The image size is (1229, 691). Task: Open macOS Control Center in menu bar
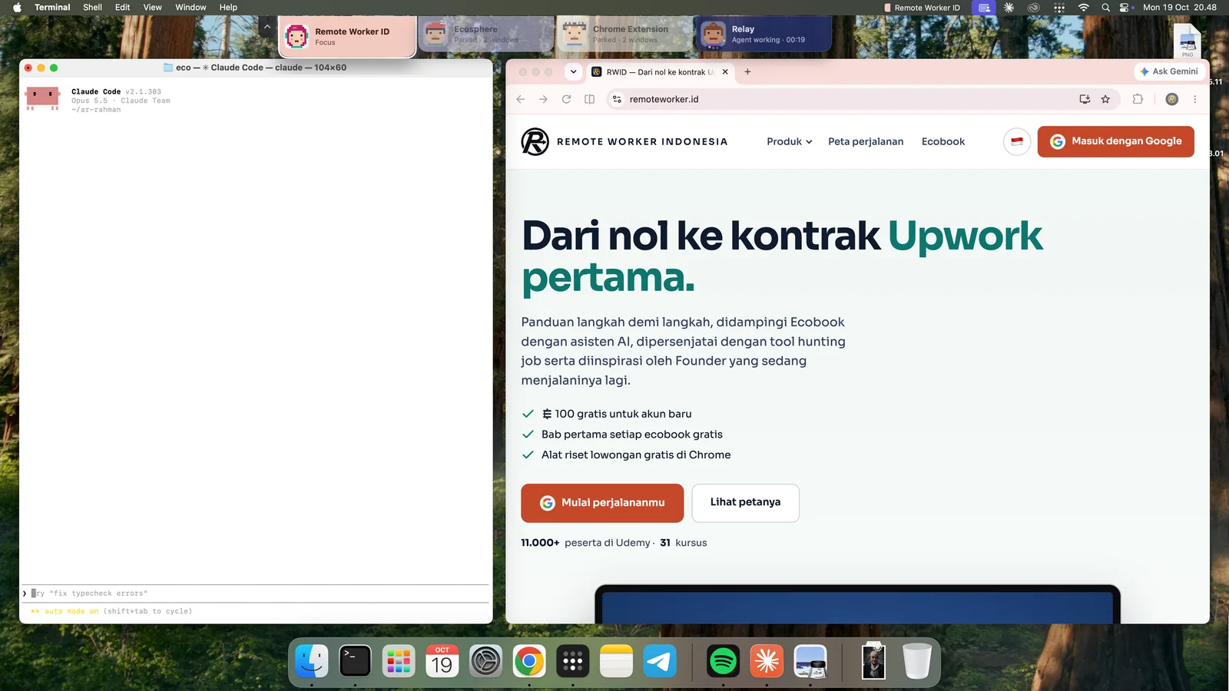[x=1126, y=8]
